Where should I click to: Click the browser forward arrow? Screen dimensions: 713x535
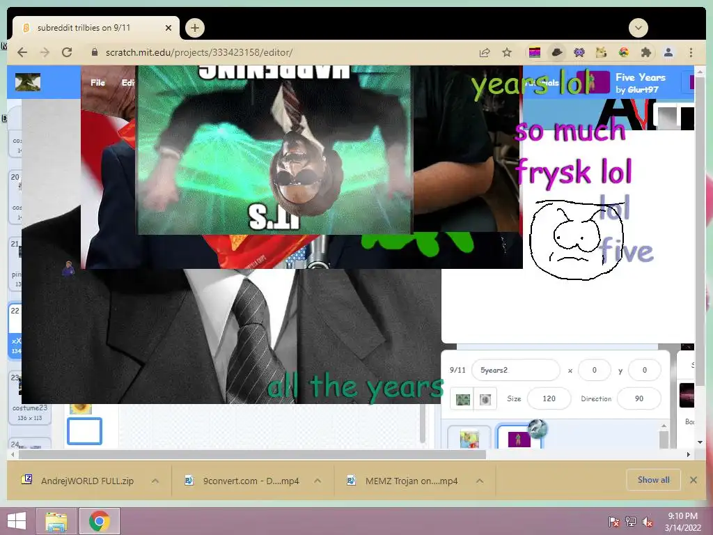pos(45,52)
